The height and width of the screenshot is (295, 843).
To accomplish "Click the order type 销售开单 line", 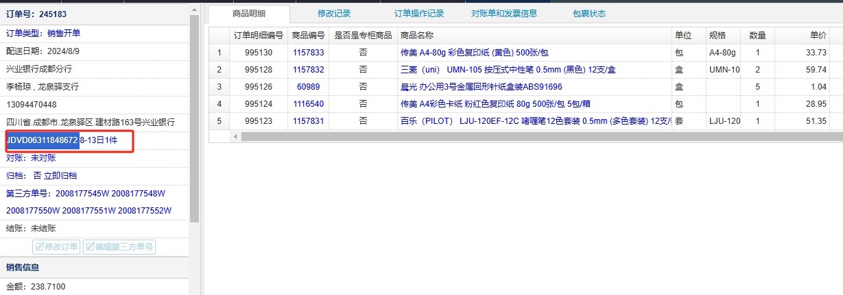I will [x=43, y=34].
